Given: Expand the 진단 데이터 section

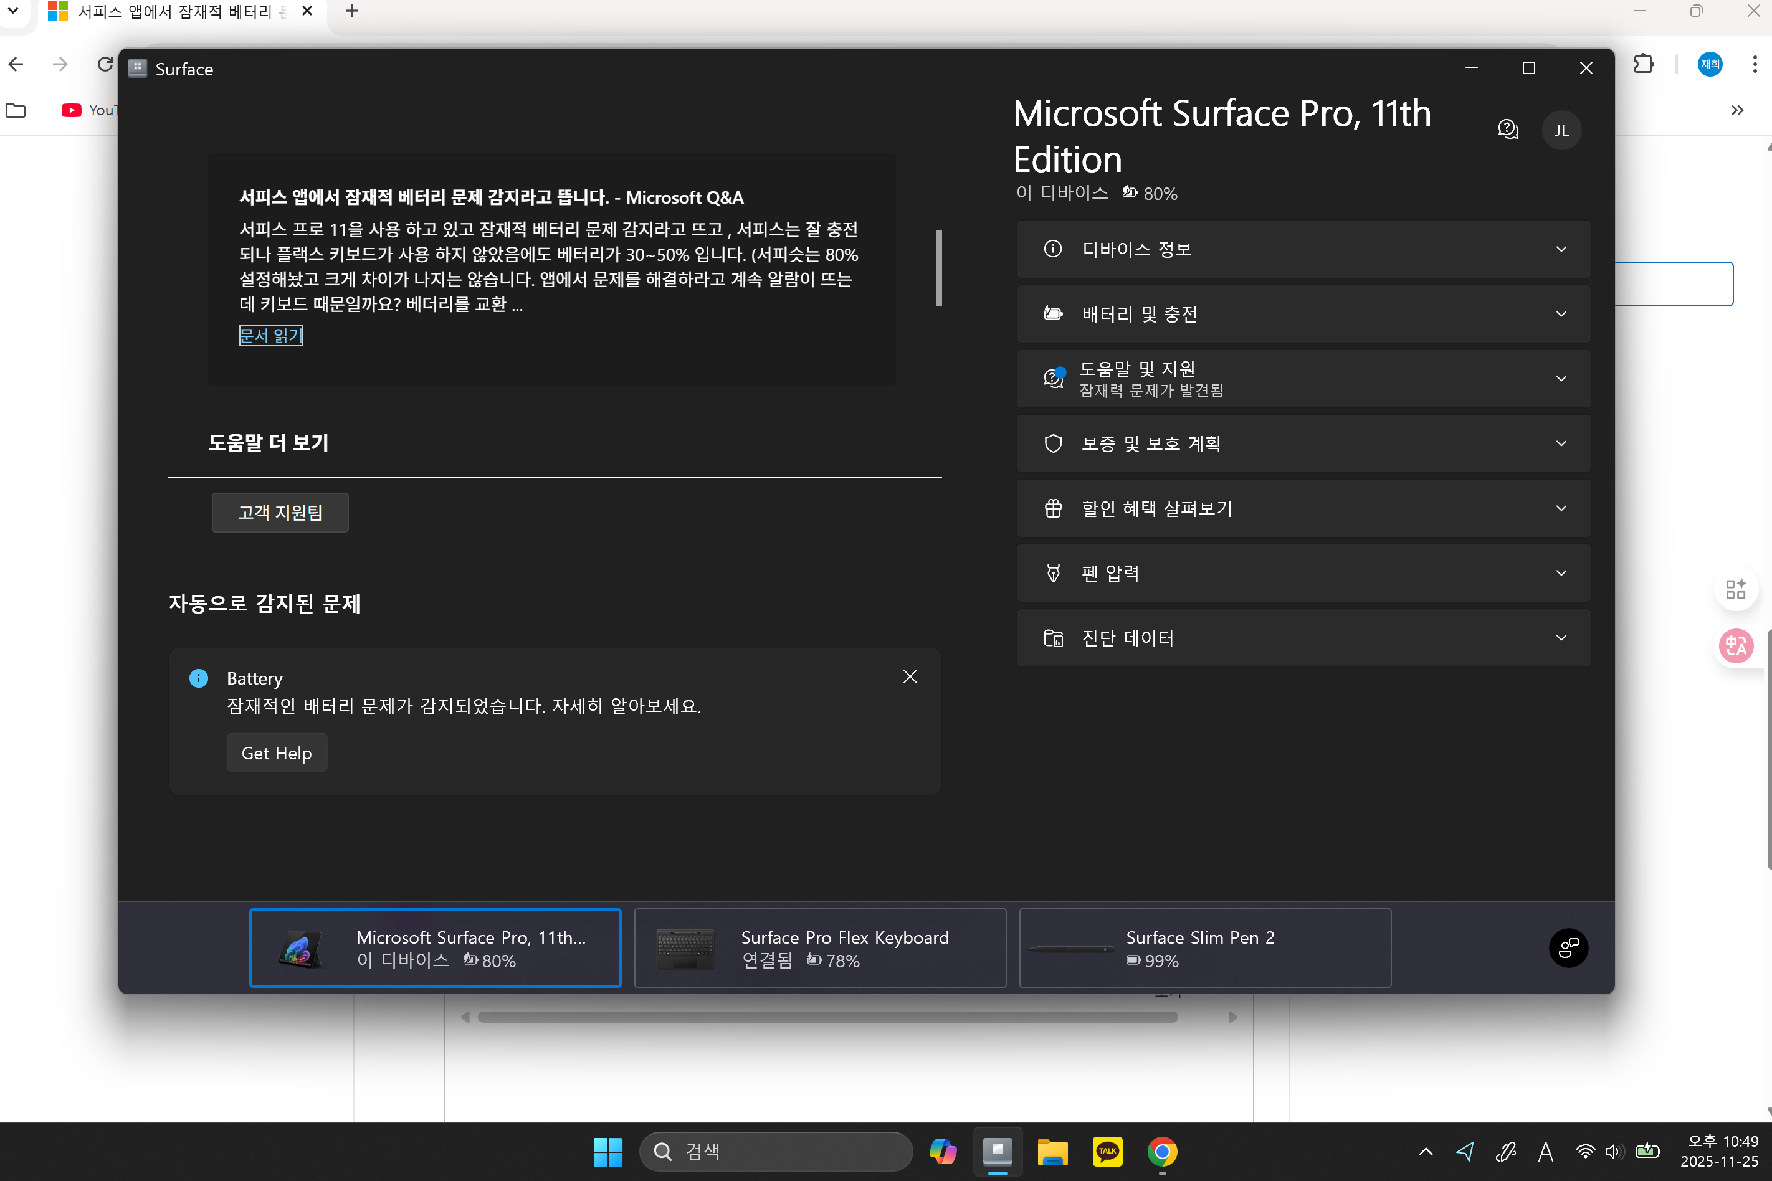Looking at the screenshot, I should (x=1303, y=637).
